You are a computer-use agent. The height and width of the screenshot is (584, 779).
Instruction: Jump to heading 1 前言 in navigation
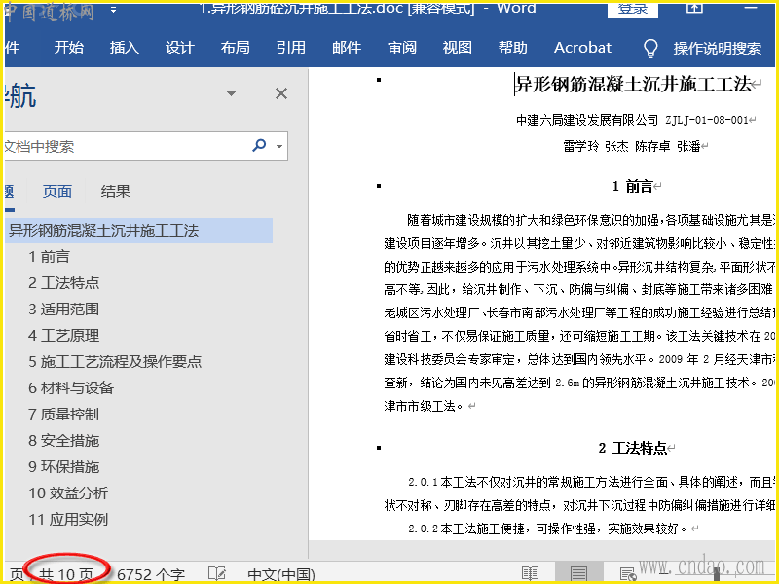[49, 257]
